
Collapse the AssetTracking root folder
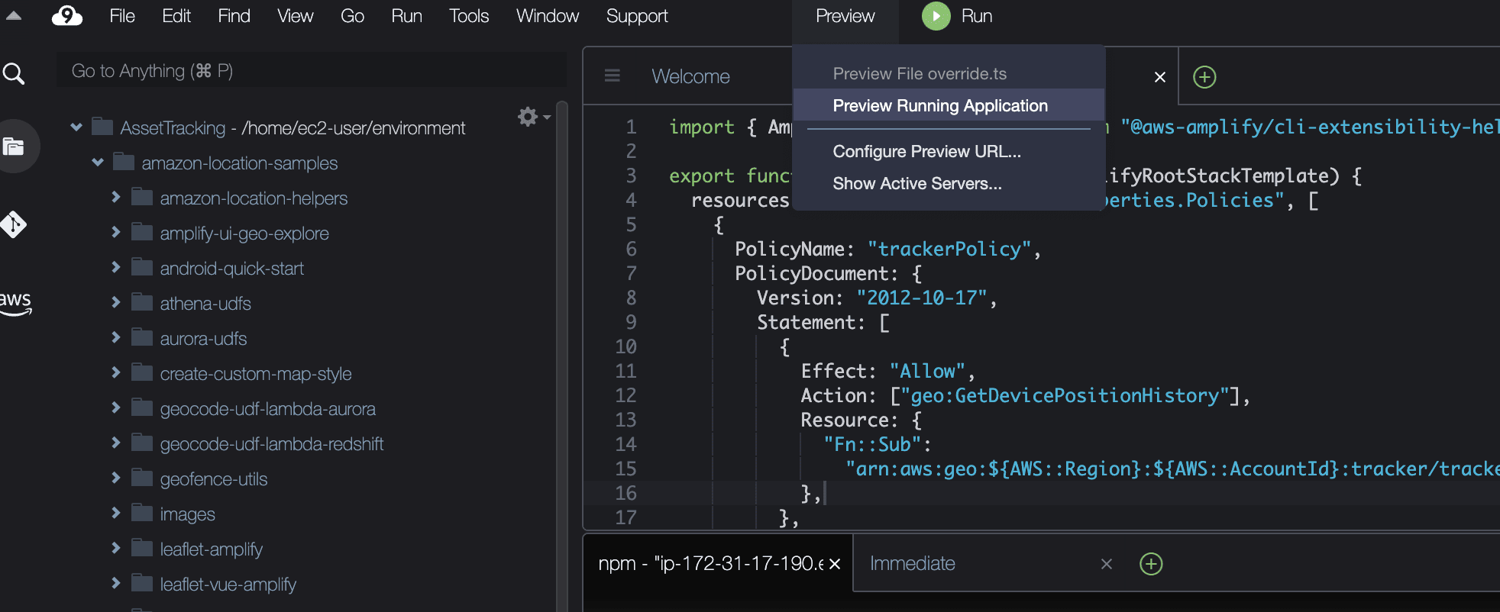point(76,127)
